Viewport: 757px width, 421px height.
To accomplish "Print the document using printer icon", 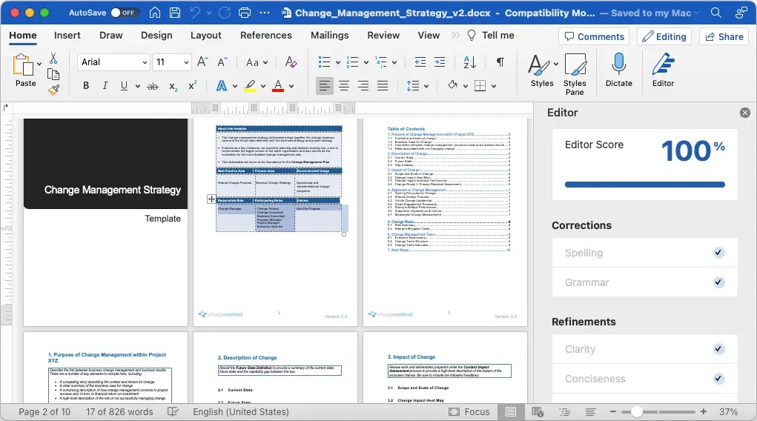I will pyautogui.click(x=245, y=13).
